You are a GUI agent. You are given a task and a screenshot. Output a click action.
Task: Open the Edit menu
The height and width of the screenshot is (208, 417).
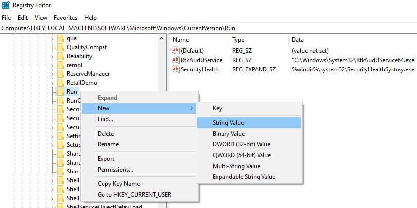coord(22,17)
